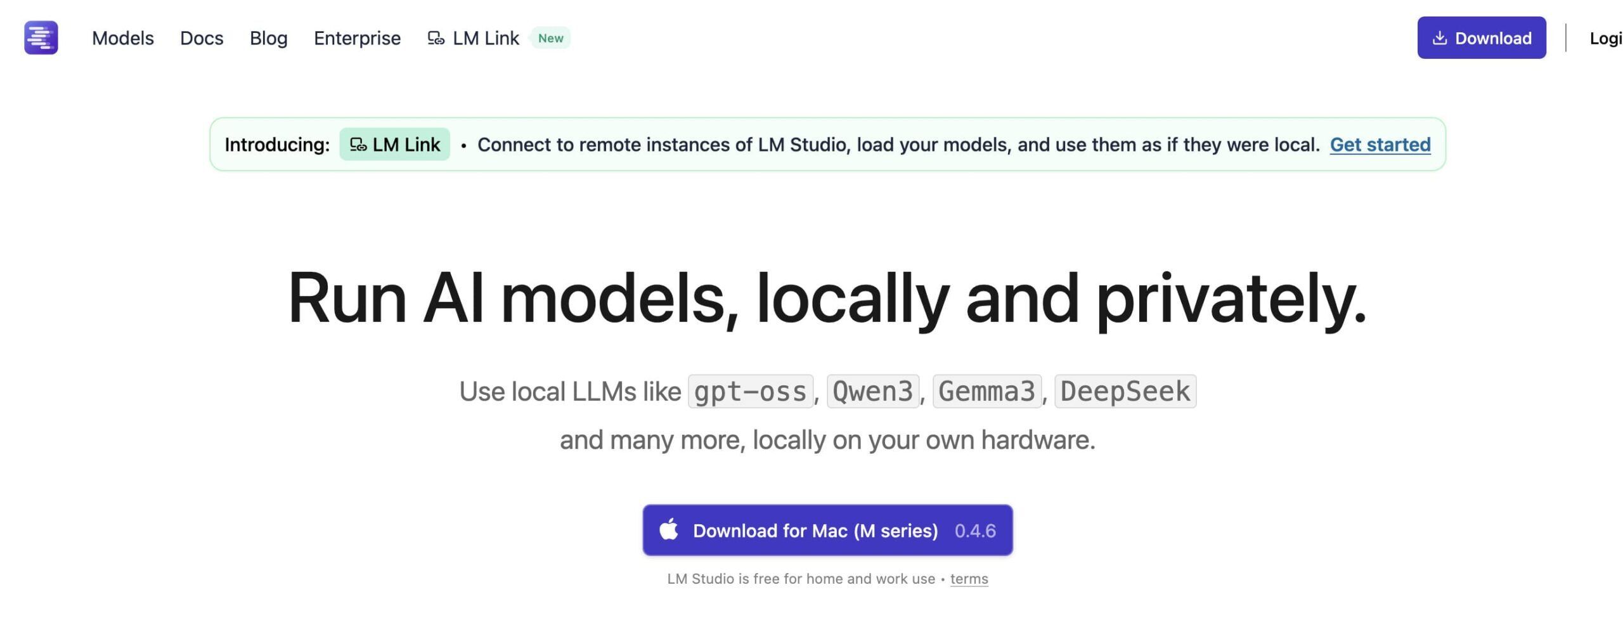Click the 0.4.6 version number
Viewport: 1623px width, 625px height.
[975, 531]
